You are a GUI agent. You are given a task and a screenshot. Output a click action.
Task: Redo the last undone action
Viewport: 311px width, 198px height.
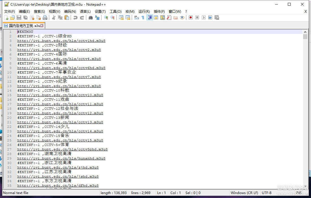(82, 18)
